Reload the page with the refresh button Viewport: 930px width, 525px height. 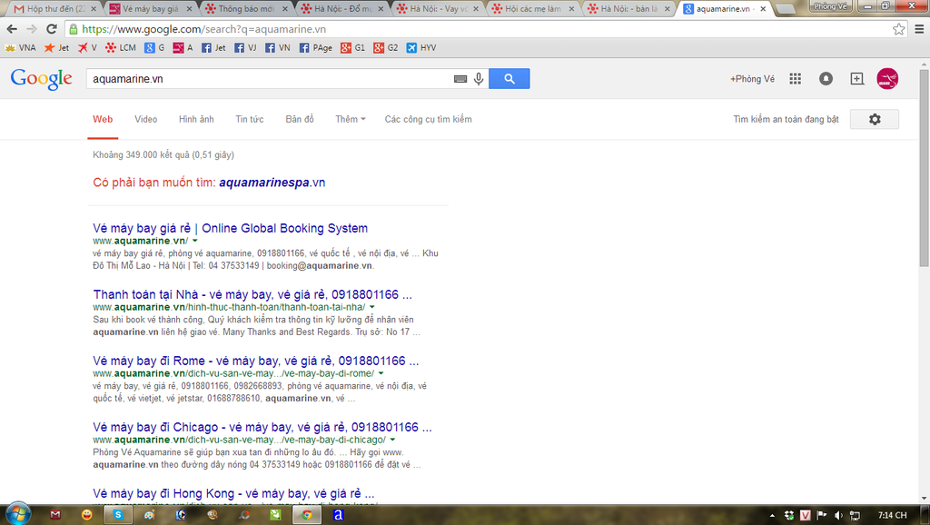click(52, 29)
